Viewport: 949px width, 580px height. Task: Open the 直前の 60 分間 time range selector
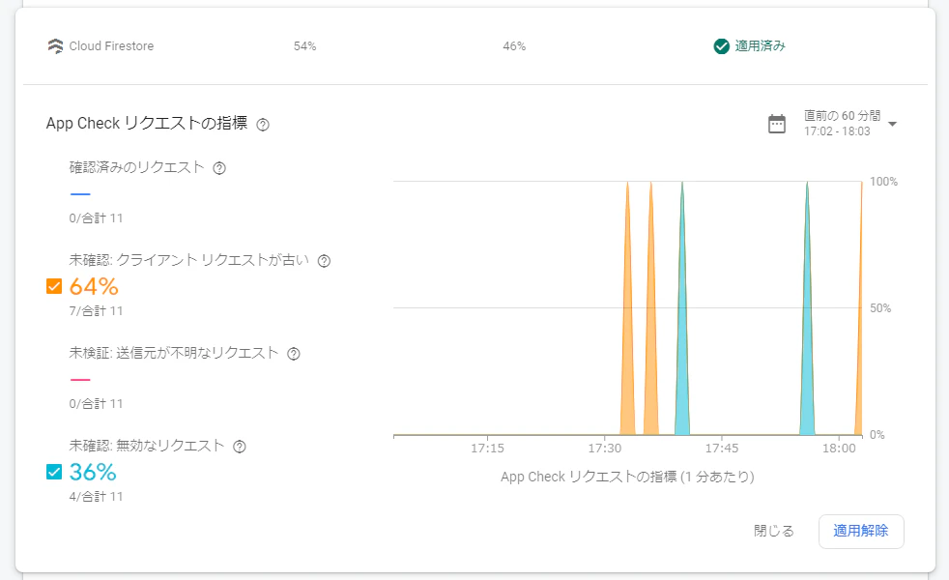coord(833,124)
